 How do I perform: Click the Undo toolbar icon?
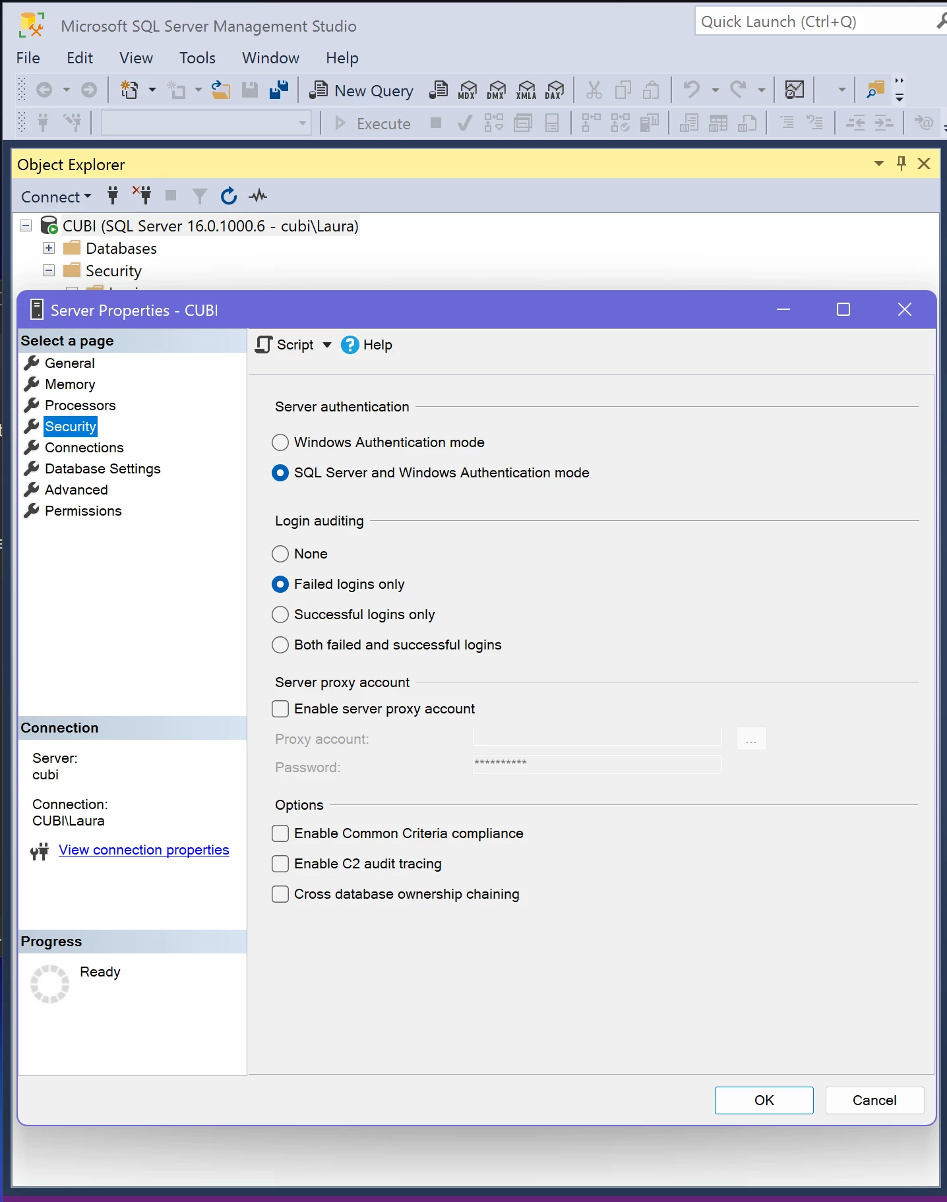(x=692, y=89)
